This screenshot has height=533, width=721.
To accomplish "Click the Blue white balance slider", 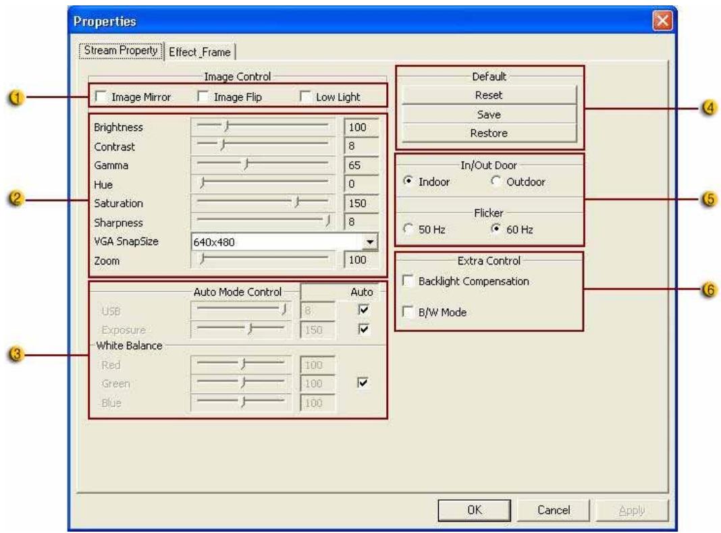I will tap(240, 403).
